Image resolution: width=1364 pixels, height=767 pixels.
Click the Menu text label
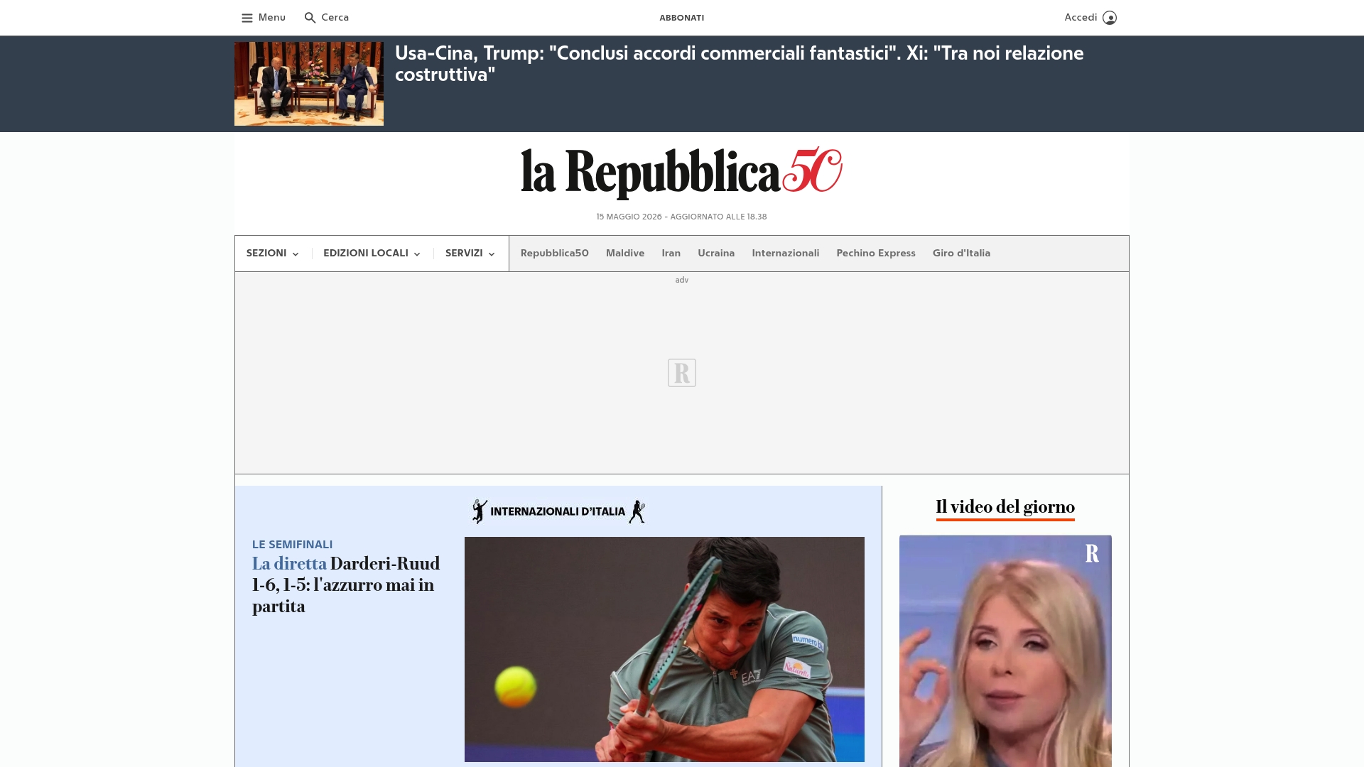tap(272, 18)
